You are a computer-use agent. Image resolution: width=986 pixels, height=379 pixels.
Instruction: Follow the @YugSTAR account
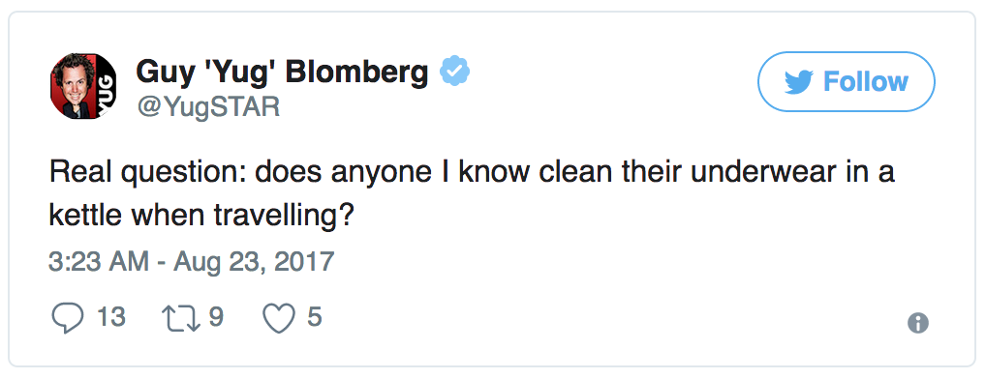point(846,81)
